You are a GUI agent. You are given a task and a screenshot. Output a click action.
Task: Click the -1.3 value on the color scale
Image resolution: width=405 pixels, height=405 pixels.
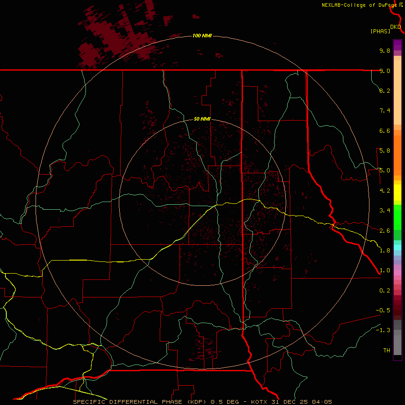[383, 330]
